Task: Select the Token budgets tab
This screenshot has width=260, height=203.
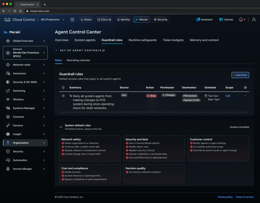Action: tap(173, 40)
